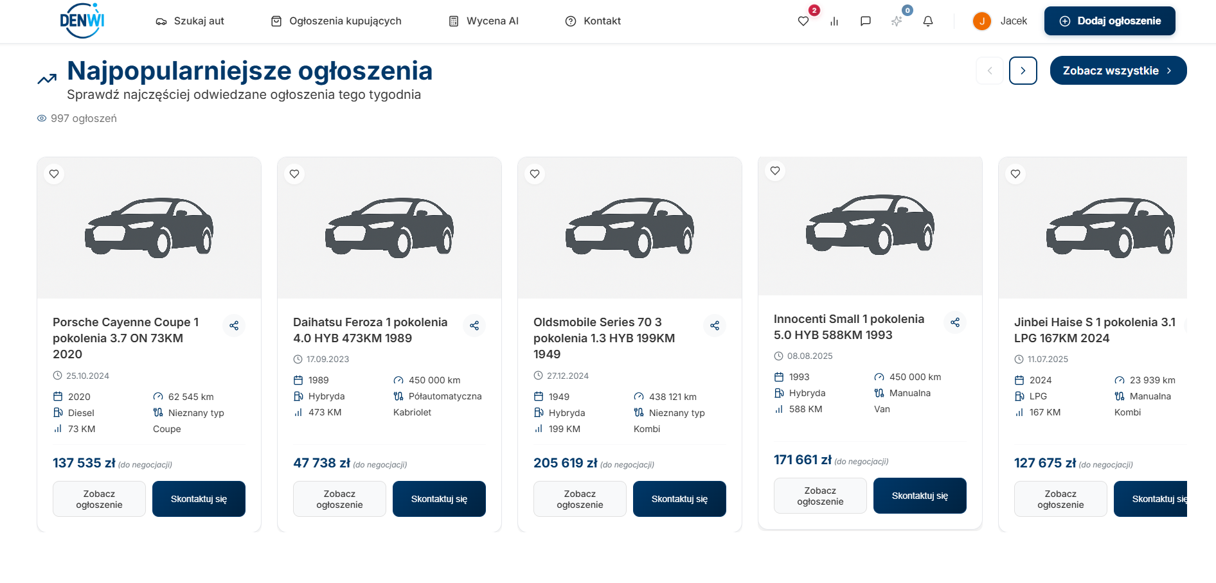
Task: Open Ogłoszenia kupujących menu item
Action: 336,21
